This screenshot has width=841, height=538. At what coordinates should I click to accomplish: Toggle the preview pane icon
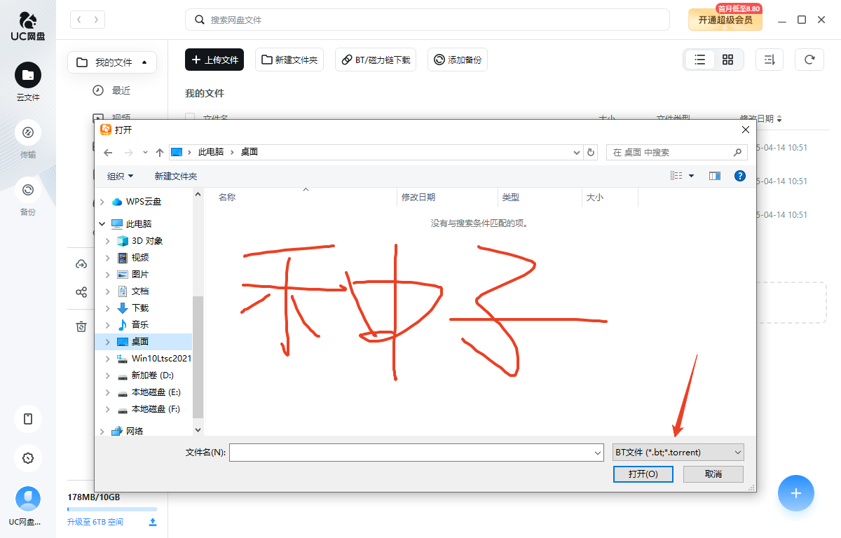[715, 176]
